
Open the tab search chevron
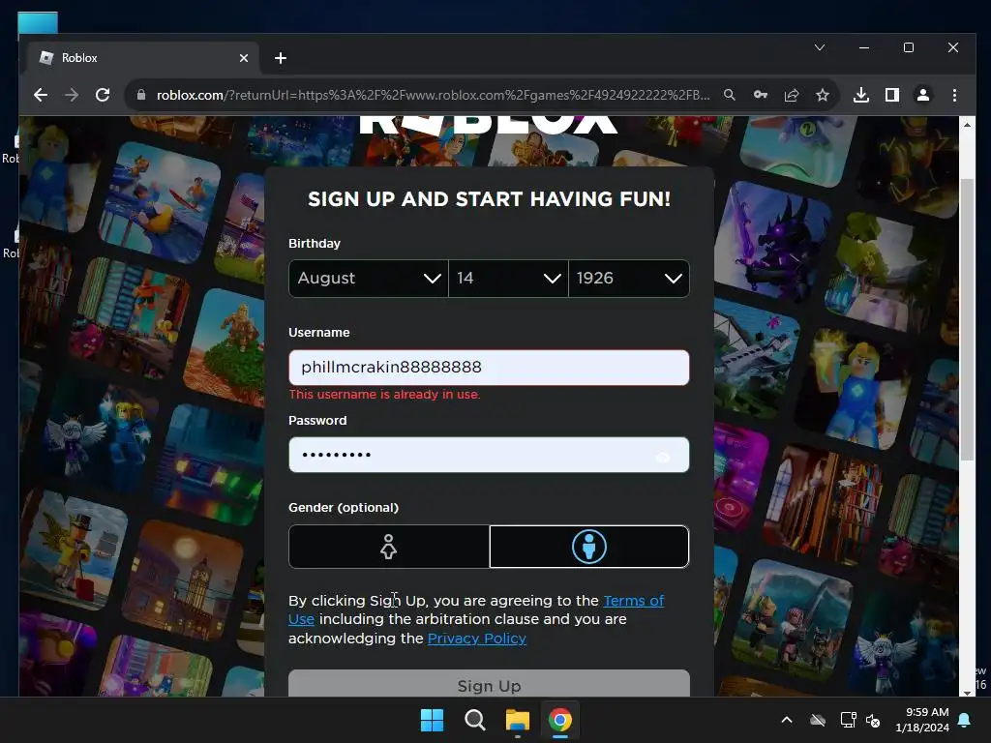[820, 47]
